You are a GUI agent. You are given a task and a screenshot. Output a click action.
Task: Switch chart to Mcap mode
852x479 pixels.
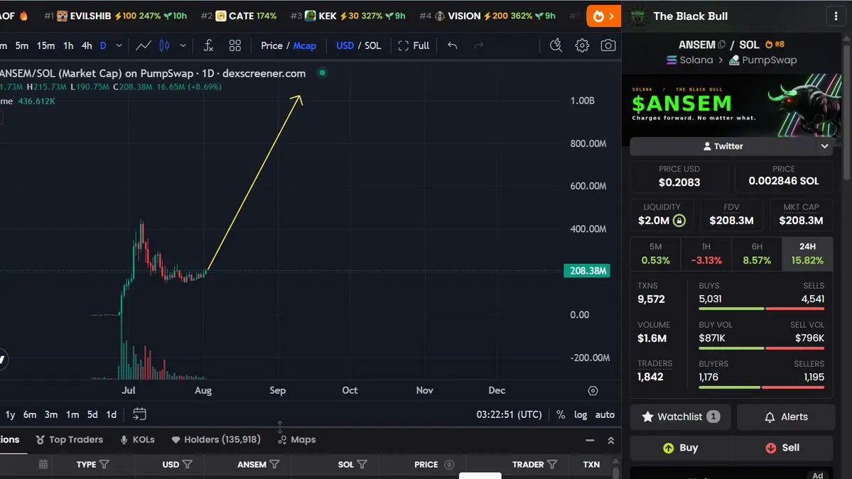tap(305, 45)
